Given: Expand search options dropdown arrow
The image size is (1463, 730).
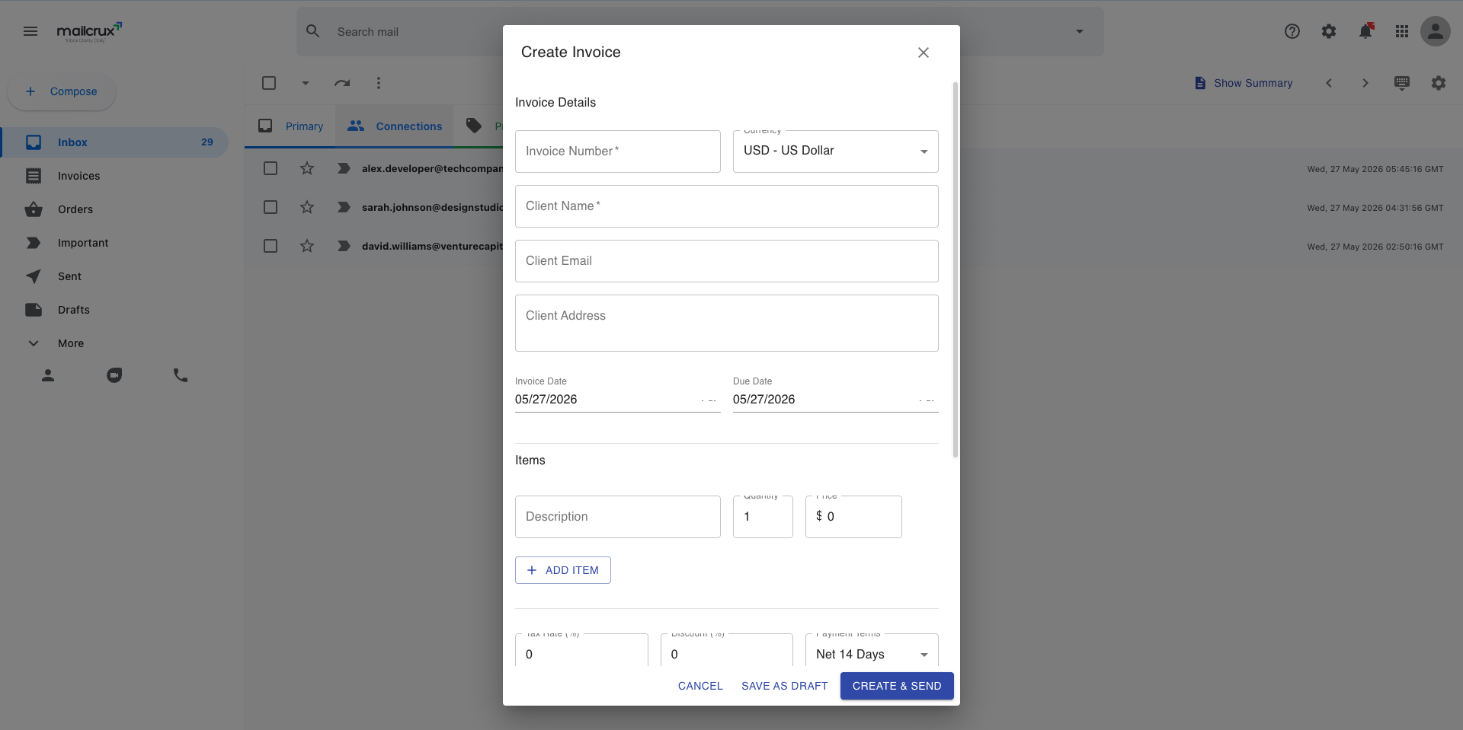Looking at the screenshot, I should pyautogui.click(x=1080, y=31).
